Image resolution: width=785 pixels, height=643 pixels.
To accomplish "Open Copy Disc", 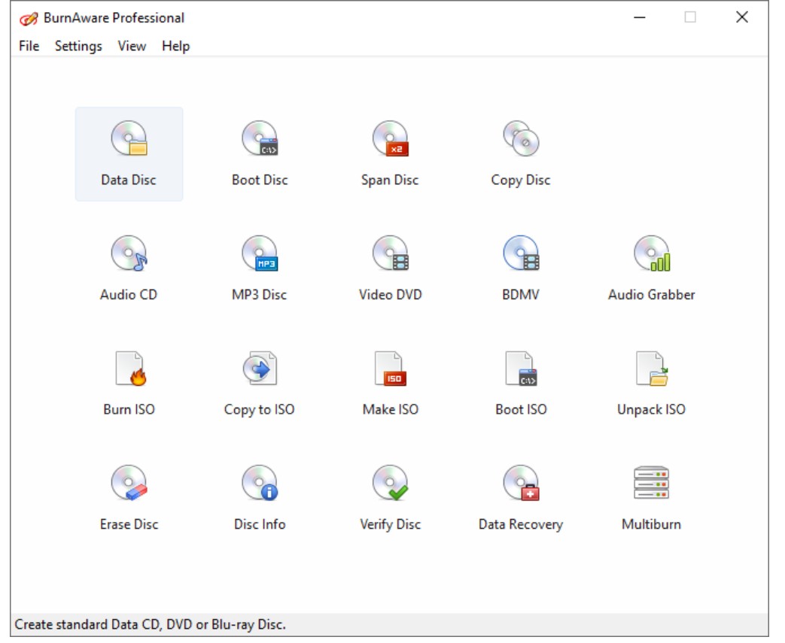I will coord(520,148).
